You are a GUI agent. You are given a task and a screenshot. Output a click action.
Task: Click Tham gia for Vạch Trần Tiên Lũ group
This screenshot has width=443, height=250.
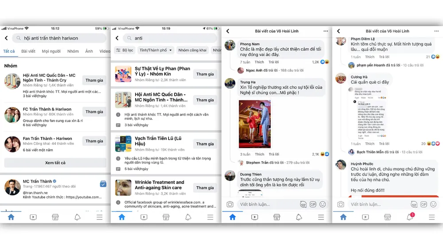point(205,144)
